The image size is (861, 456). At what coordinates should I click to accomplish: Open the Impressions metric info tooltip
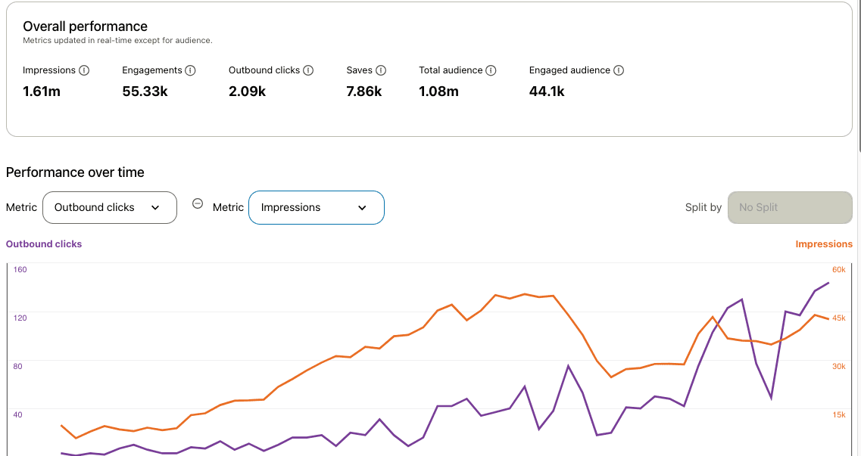pyautogui.click(x=83, y=70)
